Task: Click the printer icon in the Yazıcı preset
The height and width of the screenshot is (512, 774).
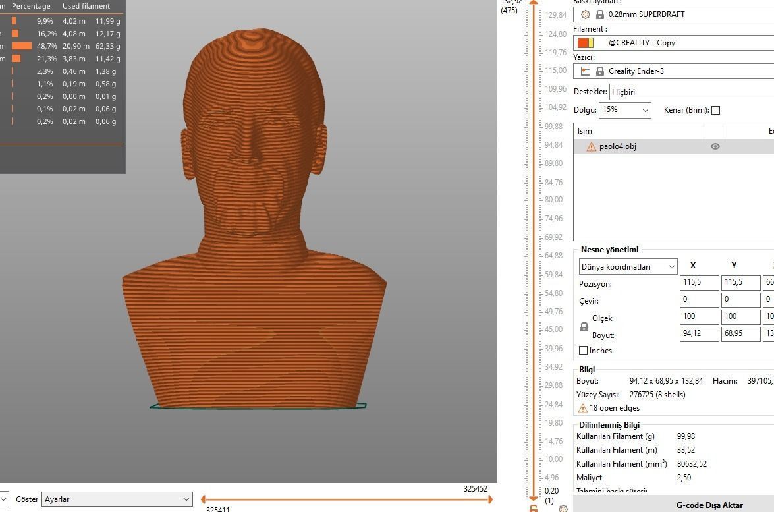Action: click(x=586, y=71)
